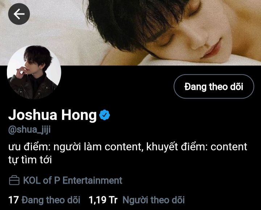The image size is (261, 210).
Task: Tap the back arrow icon
Action: (19, 14)
